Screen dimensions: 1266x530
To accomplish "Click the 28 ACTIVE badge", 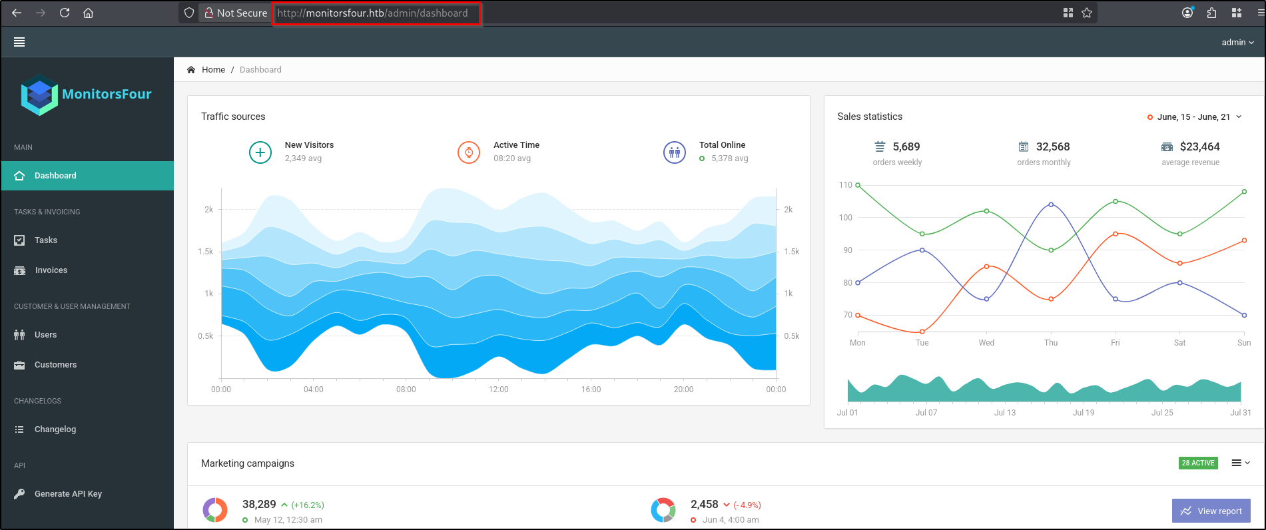I will 1198,463.
